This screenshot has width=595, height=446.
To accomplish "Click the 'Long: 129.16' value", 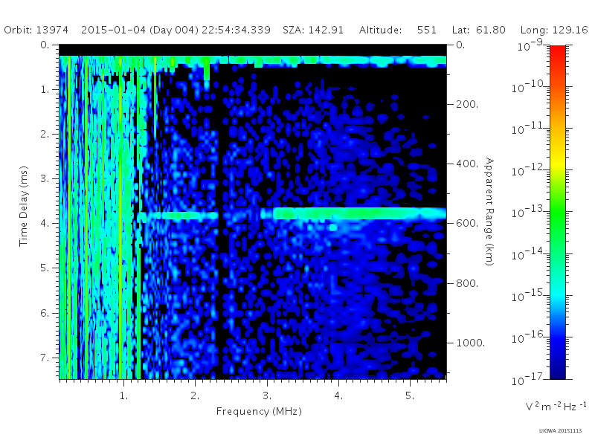I will [x=554, y=30].
